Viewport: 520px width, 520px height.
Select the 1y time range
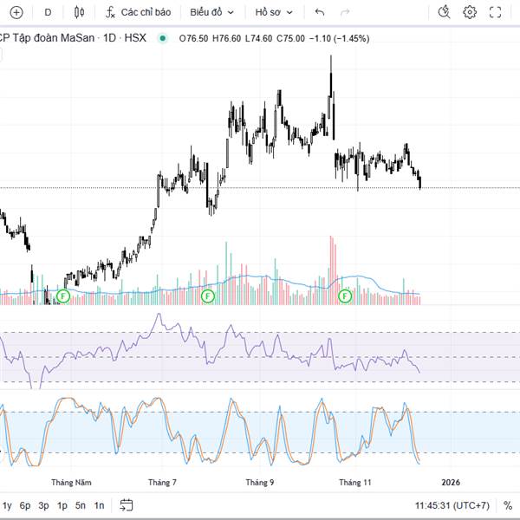7,505
